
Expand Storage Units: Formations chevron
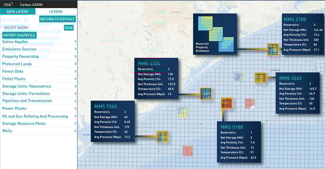coord(75,94)
